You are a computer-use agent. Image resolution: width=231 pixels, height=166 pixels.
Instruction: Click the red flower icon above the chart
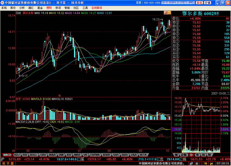pyautogui.click(x=166, y=13)
